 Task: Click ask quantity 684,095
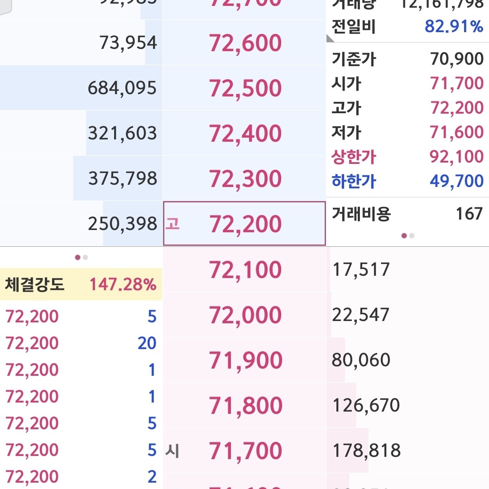[122, 88]
